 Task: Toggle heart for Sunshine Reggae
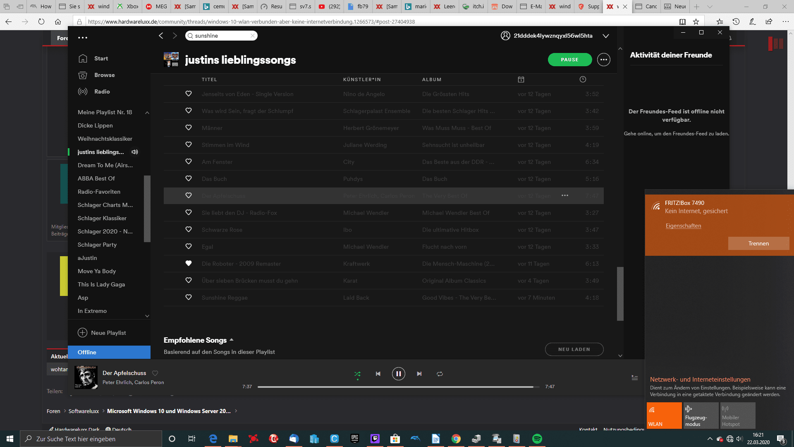click(189, 297)
